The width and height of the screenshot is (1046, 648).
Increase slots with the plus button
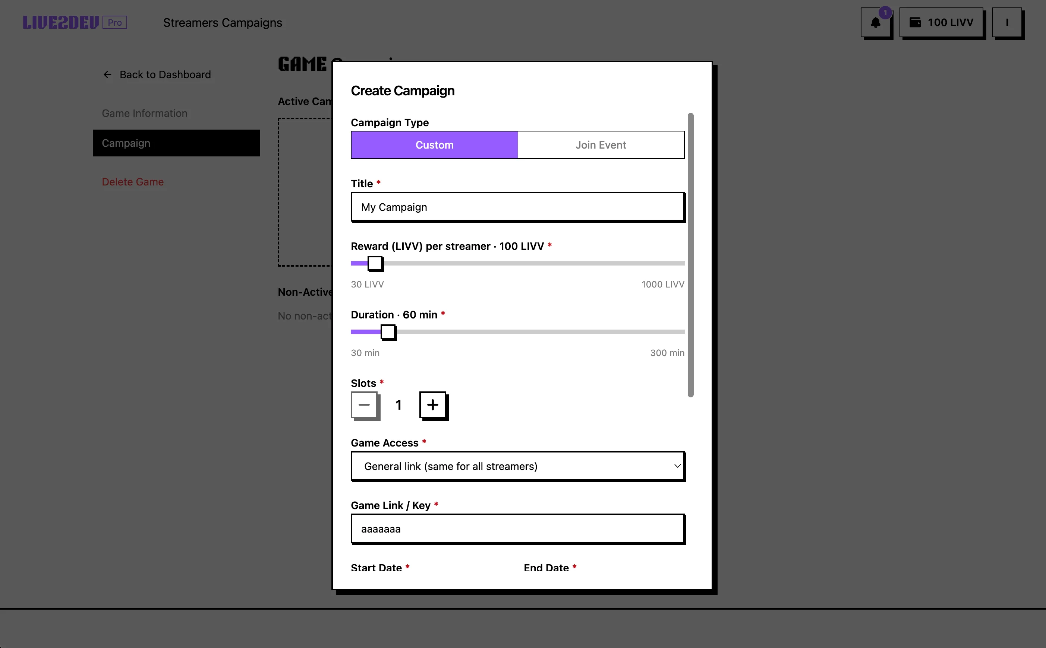point(433,404)
